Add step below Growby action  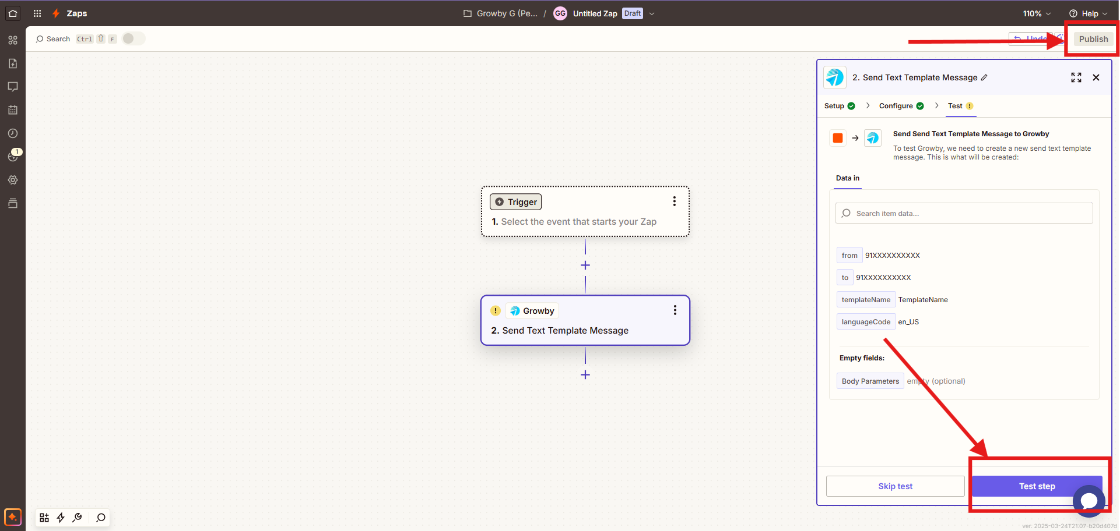pos(585,374)
